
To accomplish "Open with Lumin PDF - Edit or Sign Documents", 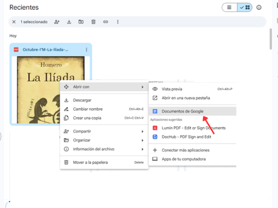I will coord(193,128).
